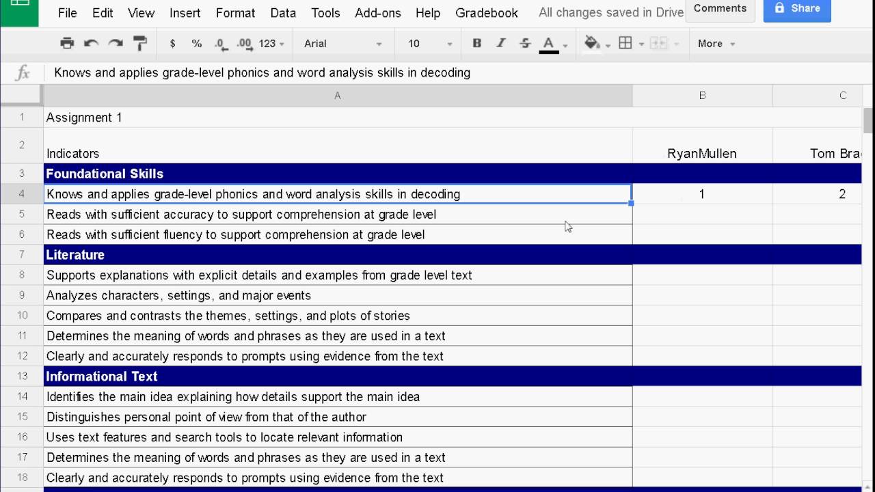Screen dimensions: 875x492
Task: Open the Arial font dropdown
Action: [x=343, y=43]
